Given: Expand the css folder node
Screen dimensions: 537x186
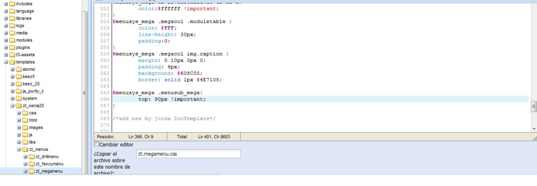Looking at the screenshot, I should click(19, 113).
